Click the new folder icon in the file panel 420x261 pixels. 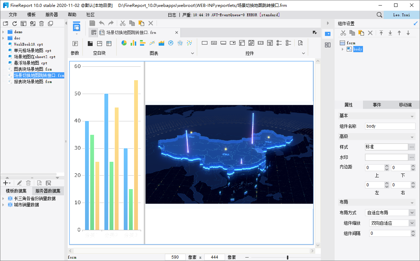pos(6,24)
